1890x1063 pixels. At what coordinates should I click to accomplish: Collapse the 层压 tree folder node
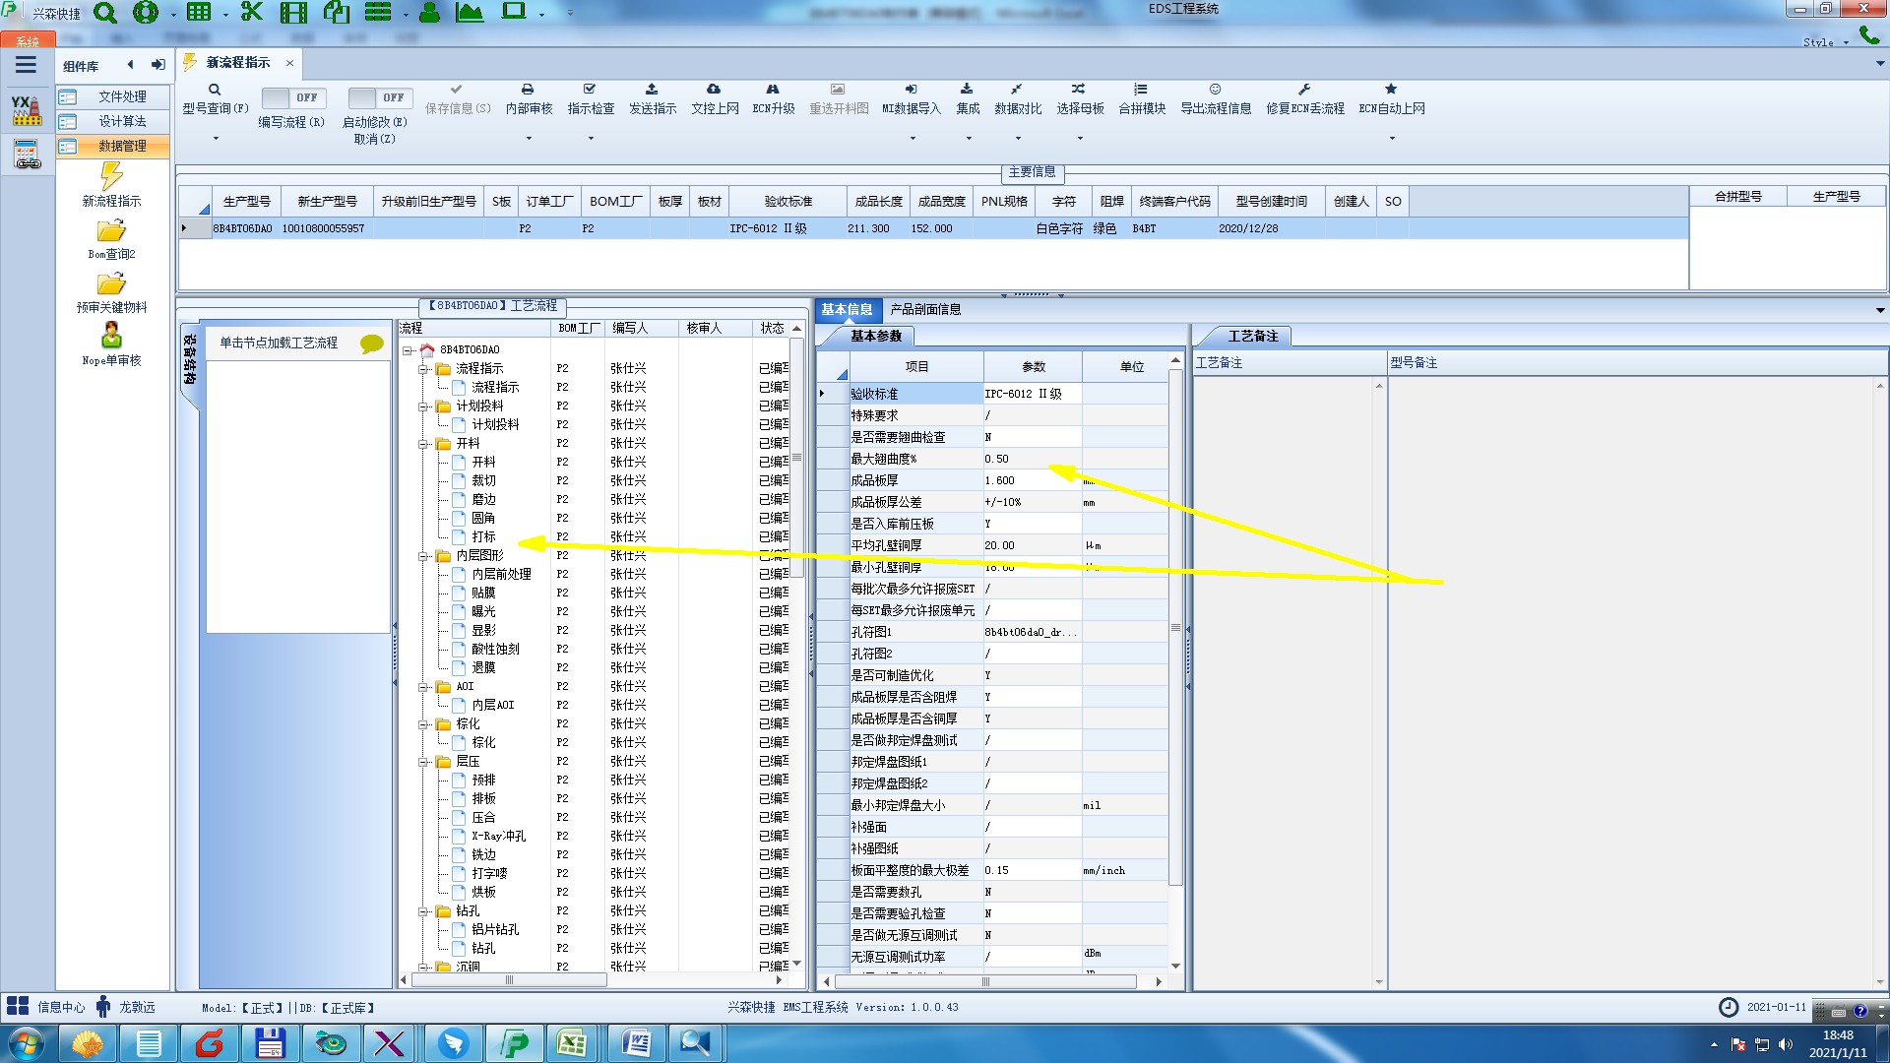423,762
